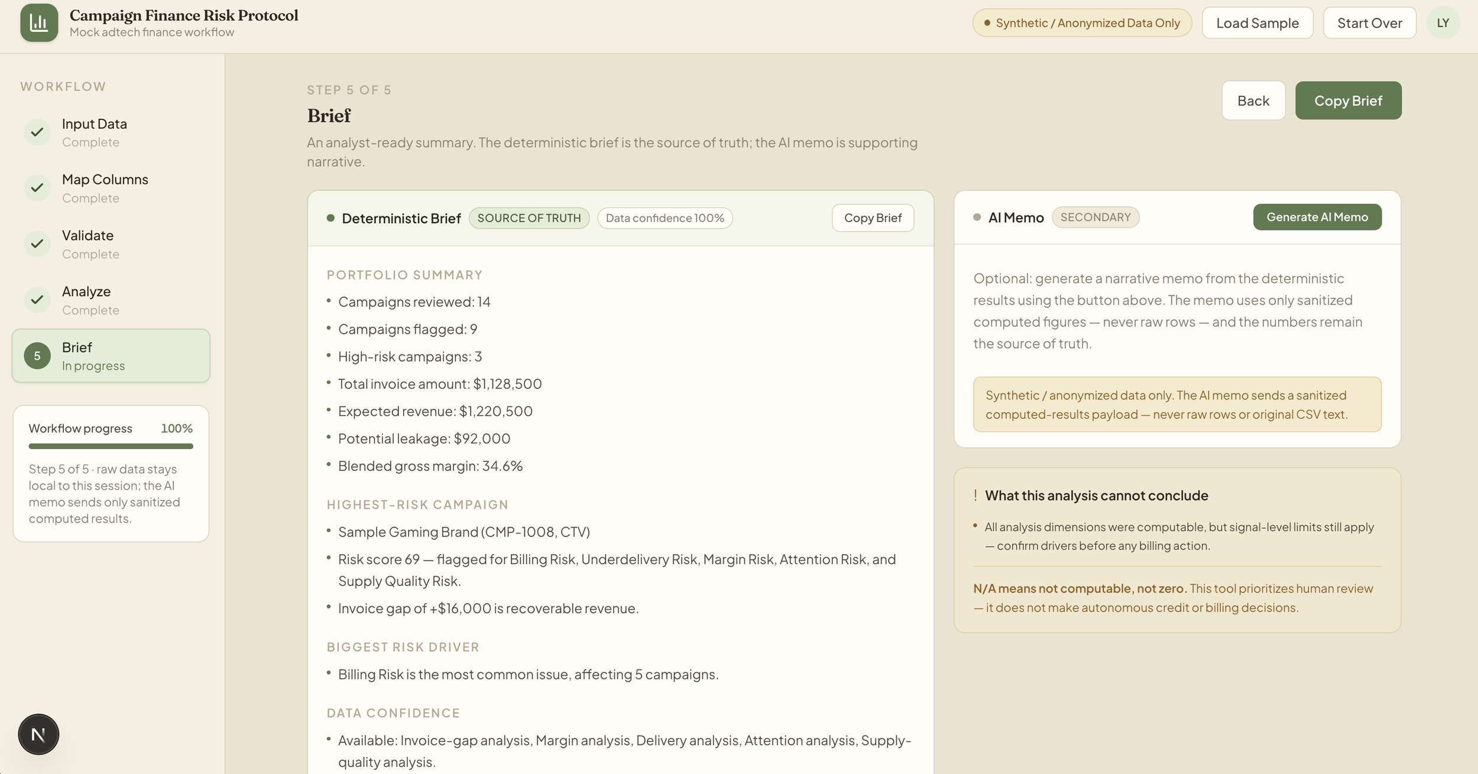
Task: Click the "Available: Invoice-gap analysis" bullet
Action: click(624, 751)
